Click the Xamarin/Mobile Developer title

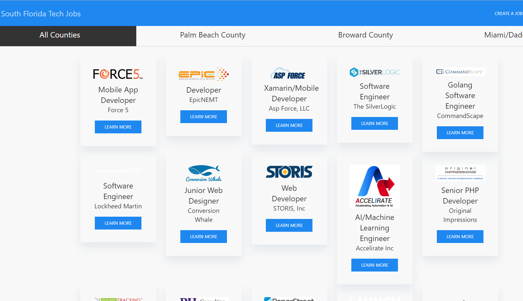coord(291,93)
